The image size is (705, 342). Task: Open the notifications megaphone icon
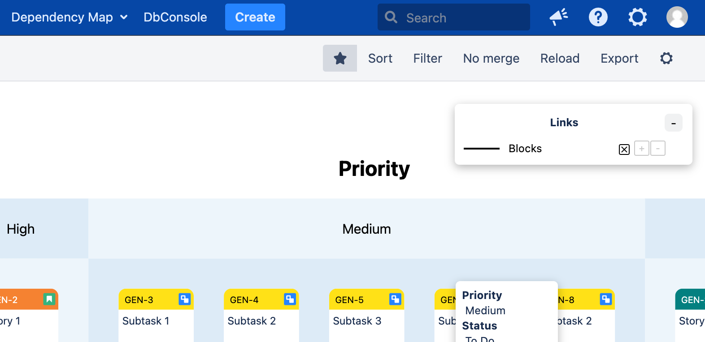coord(559,17)
